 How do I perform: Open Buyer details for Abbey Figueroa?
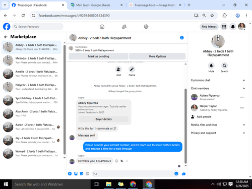pyautogui.click(x=104, y=119)
